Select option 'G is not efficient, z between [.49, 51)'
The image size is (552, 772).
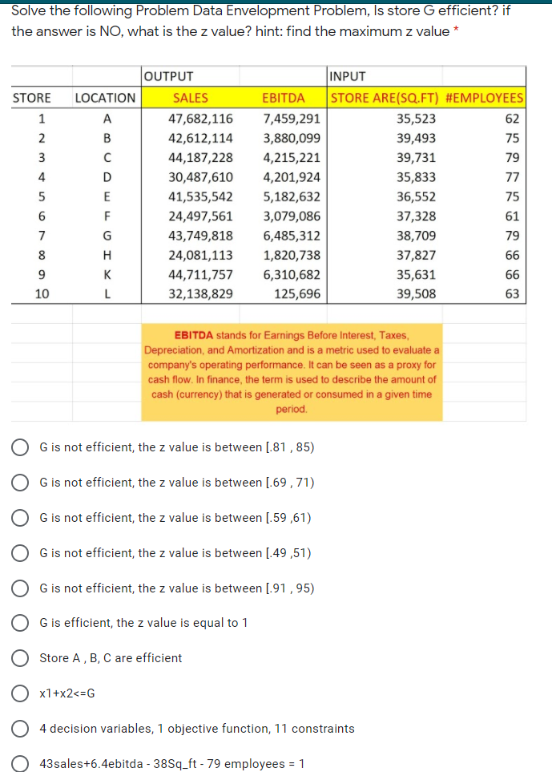click(20, 553)
